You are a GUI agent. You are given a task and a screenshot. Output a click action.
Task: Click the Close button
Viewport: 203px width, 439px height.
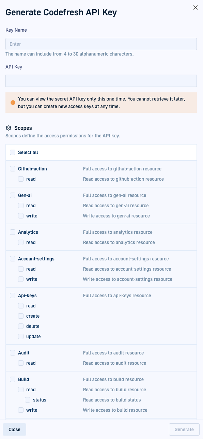coord(14,429)
